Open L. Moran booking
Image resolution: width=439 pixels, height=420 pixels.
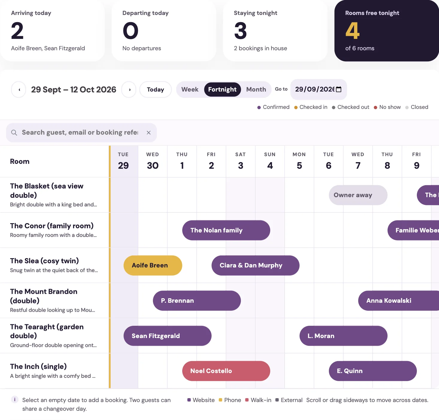(x=344, y=336)
